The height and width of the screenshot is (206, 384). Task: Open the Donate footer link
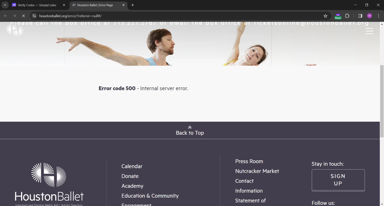click(x=130, y=176)
